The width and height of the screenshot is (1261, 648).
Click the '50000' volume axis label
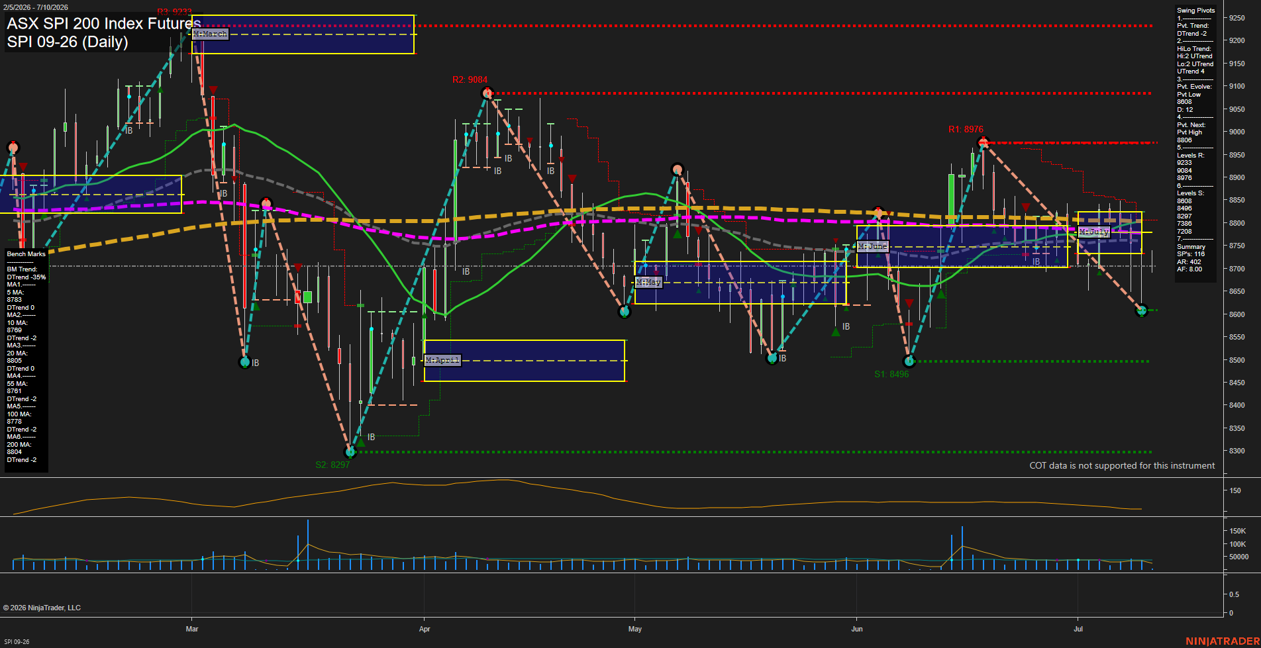[x=1239, y=557]
